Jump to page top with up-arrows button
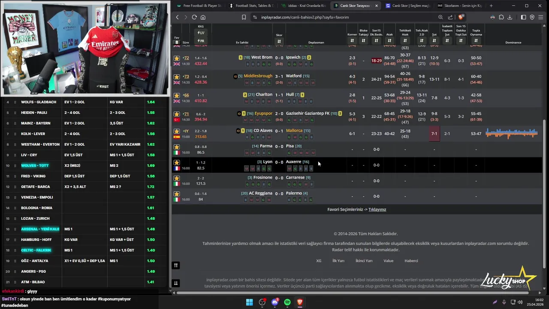This screenshot has width=549, height=309. point(175,265)
